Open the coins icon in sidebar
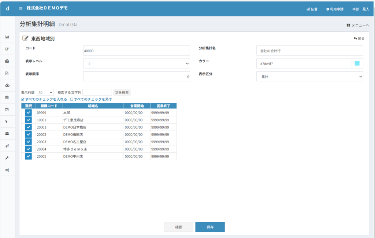375x238 pixels. pyautogui.click(x=7, y=85)
